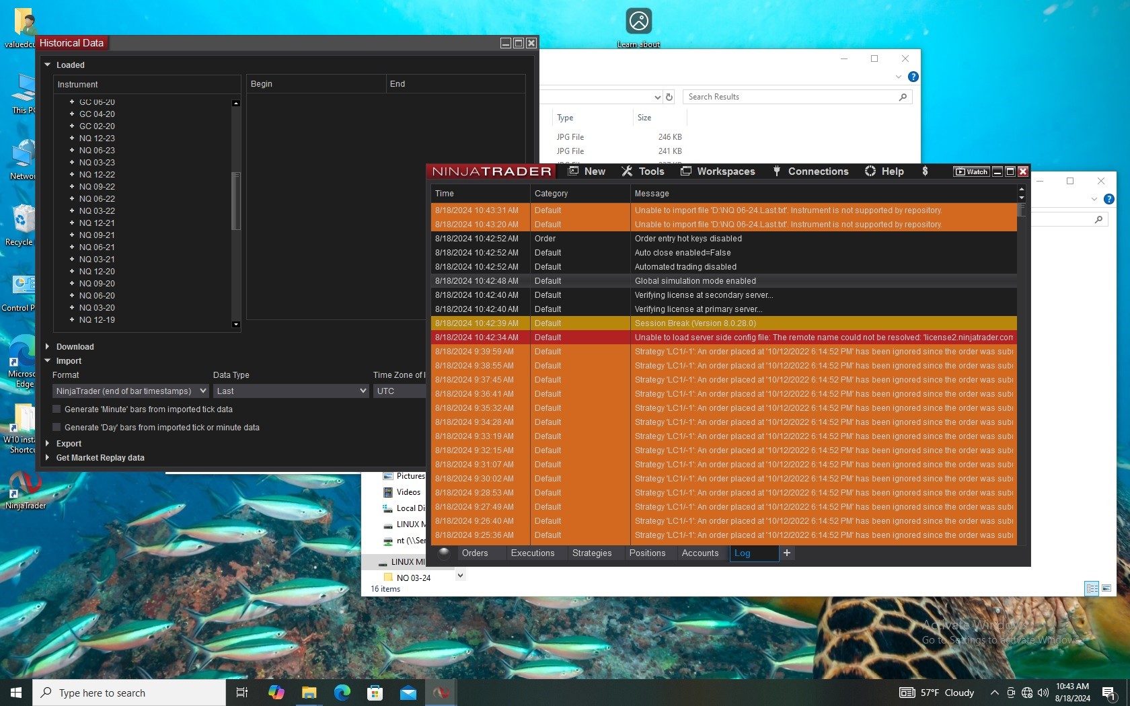1130x706 pixels.
Task: Switch File Explorer to details view icon
Action: point(1092,588)
